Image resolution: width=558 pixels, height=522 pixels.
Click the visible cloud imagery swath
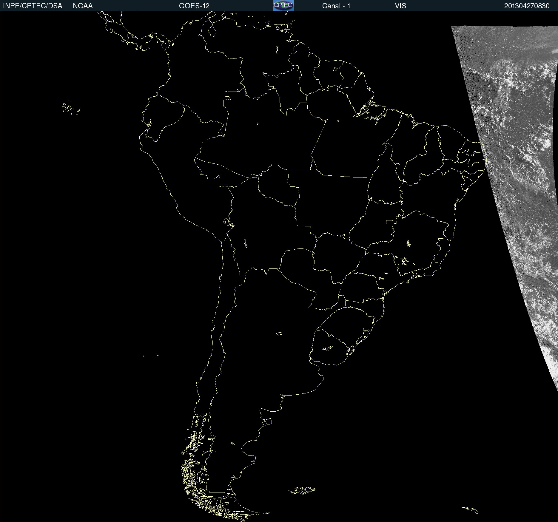click(519, 179)
